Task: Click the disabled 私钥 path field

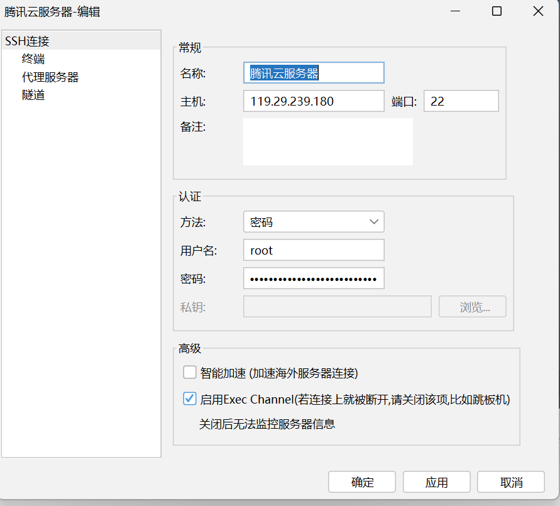Action: point(337,306)
